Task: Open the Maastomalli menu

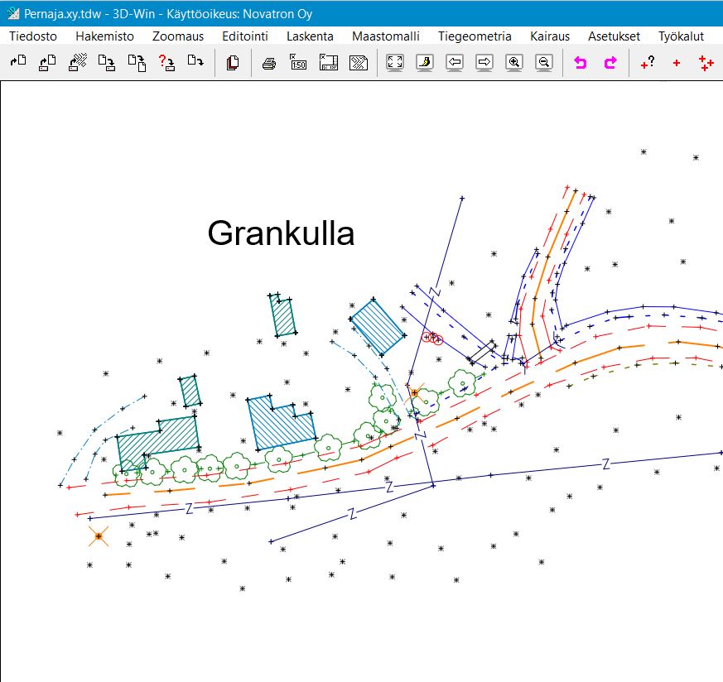Action: coord(385,36)
